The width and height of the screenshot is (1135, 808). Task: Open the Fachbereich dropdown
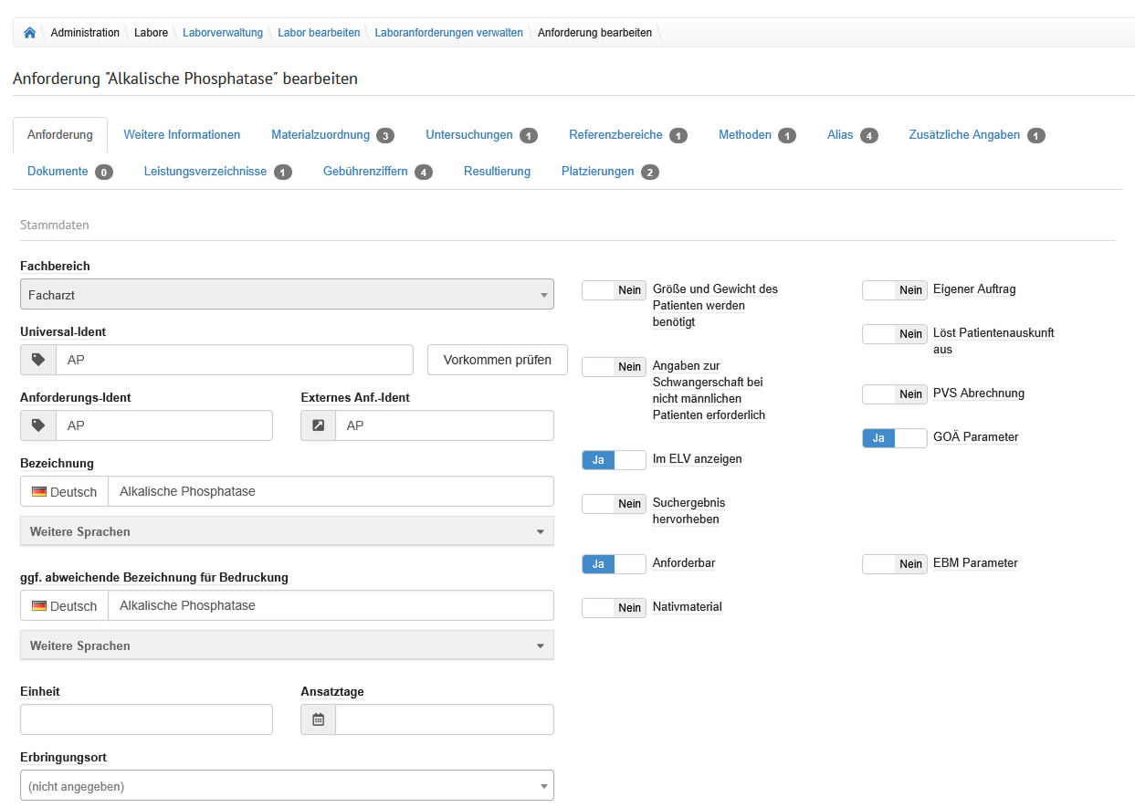[x=287, y=295]
